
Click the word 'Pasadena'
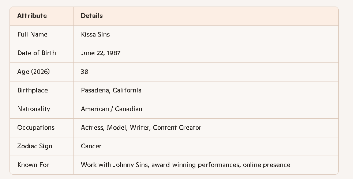tap(95, 90)
